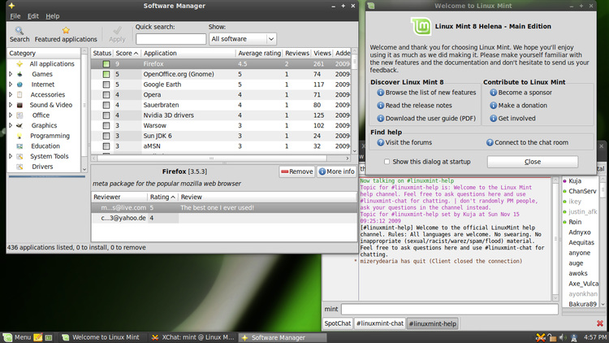Open Browse the list of new features
The image size is (609, 343).
pyautogui.click(x=426, y=93)
